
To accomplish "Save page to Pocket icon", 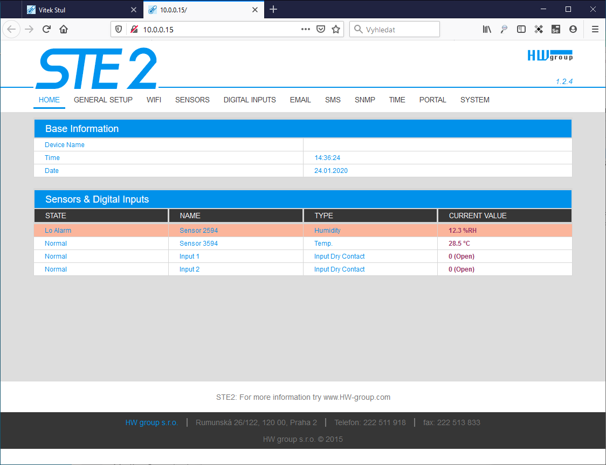I will pyautogui.click(x=321, y=29).
